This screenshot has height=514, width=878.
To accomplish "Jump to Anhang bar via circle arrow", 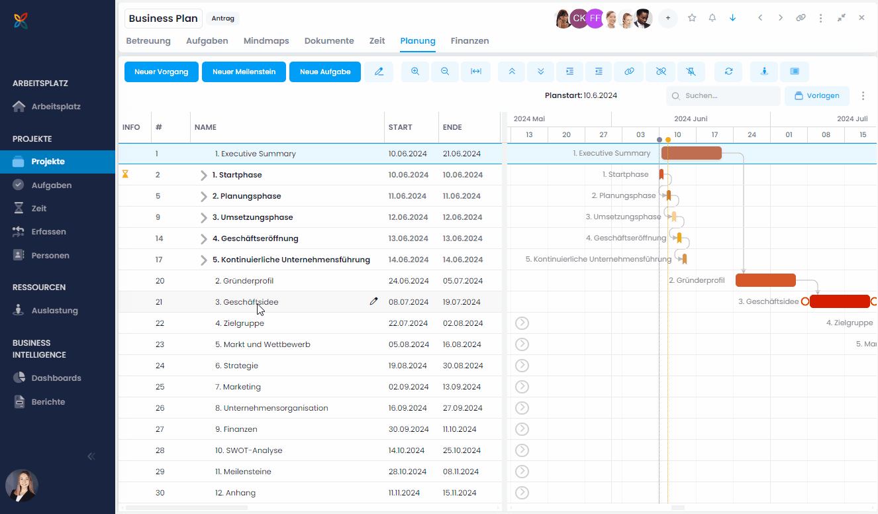I will (522, 493).
